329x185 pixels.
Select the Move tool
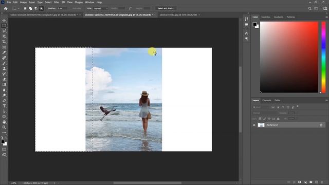(4, 21)
